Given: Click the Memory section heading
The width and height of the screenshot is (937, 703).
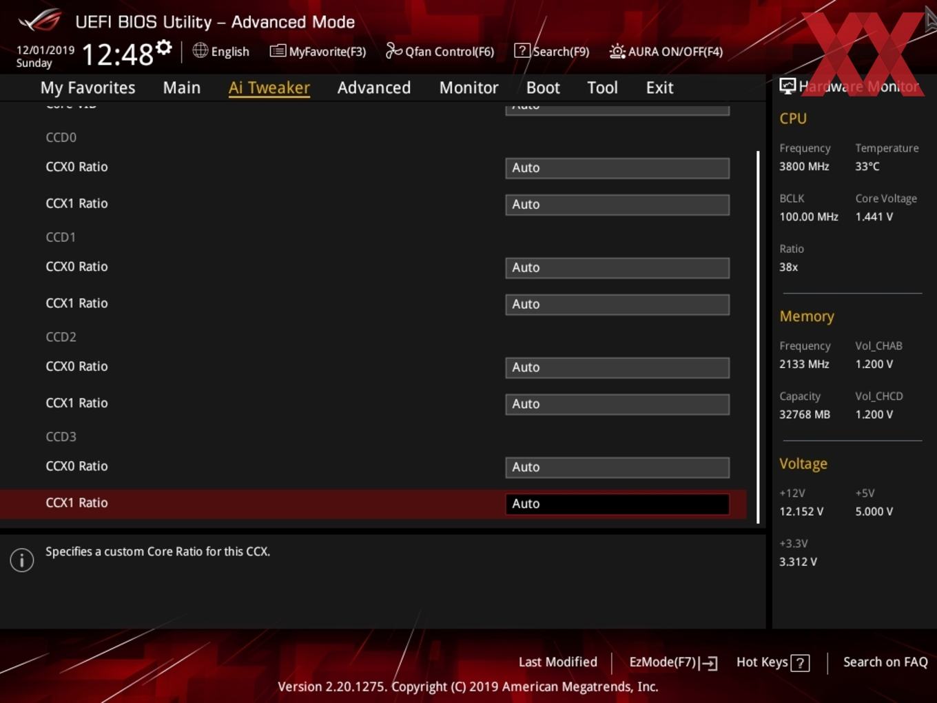Looking at the screenshot, I should pos(807,316).
